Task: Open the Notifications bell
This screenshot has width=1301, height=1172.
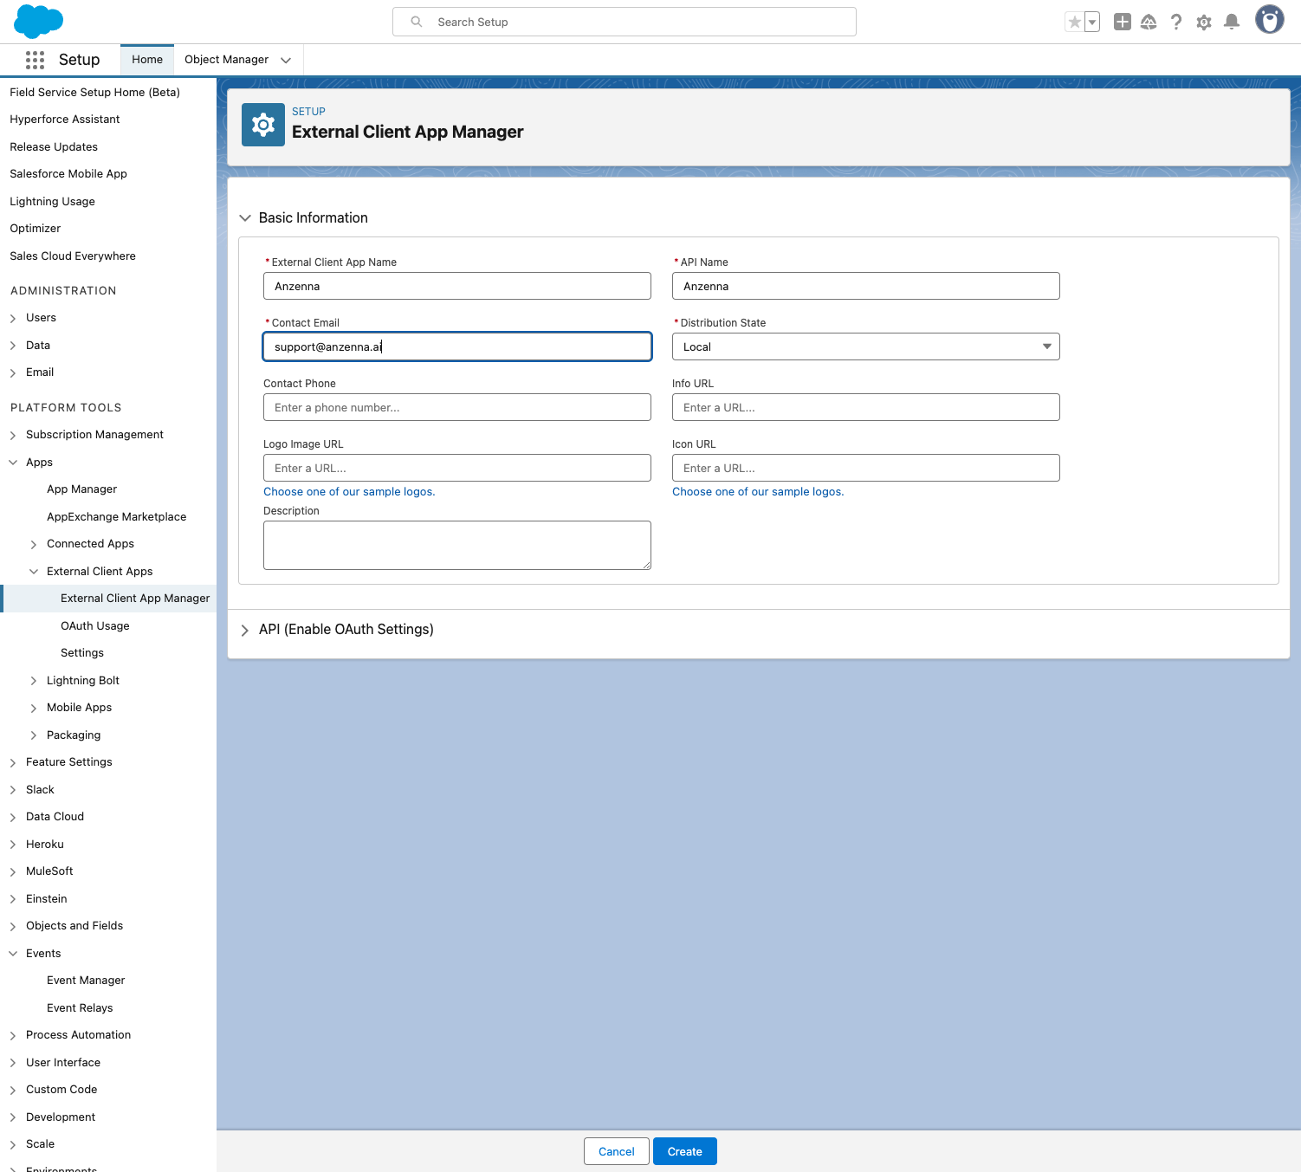Action: coord(1231,23)
